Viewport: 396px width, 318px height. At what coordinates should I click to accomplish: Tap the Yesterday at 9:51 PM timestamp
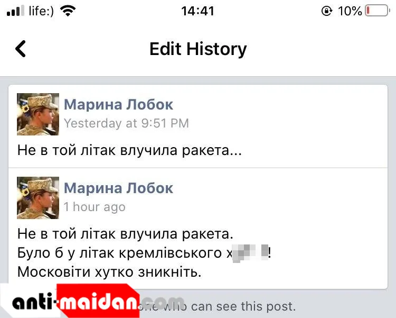tap(126, 123)
